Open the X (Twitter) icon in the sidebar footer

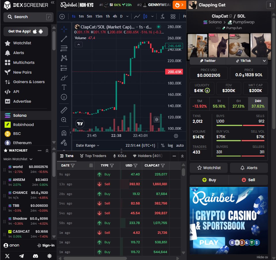coord(7,256)
